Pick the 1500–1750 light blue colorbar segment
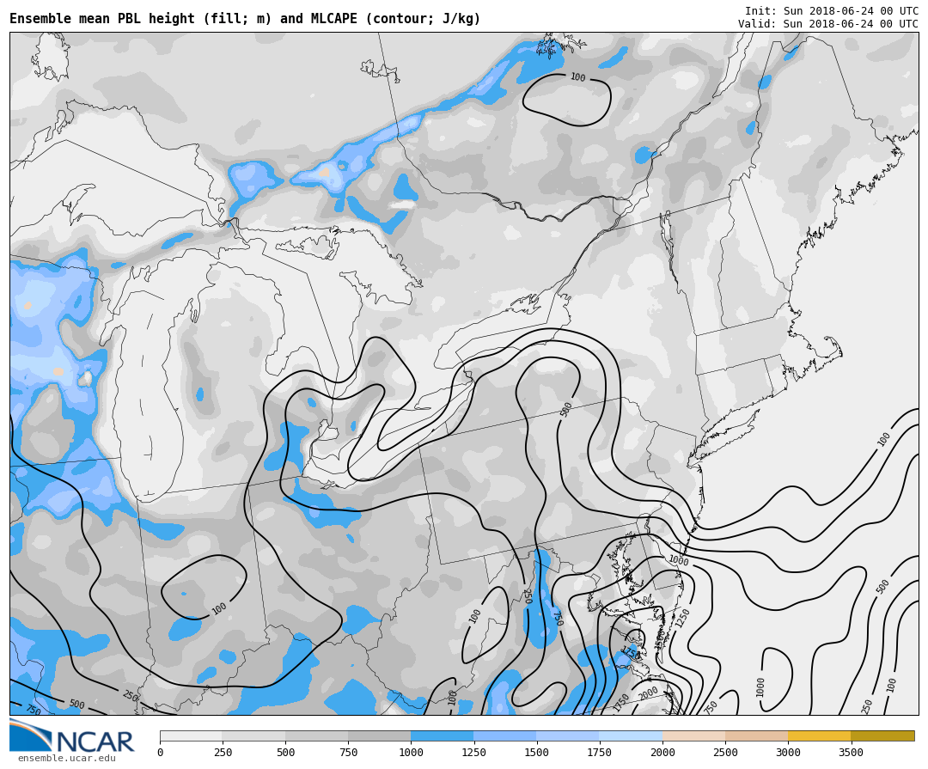Screen dimensions: 928x769 point(568,735)
